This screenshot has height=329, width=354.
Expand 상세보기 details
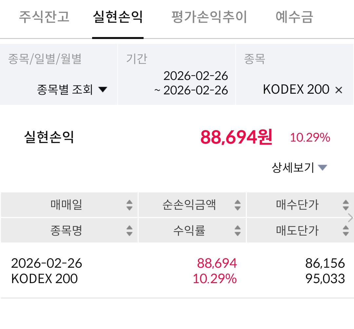[299, 168]
